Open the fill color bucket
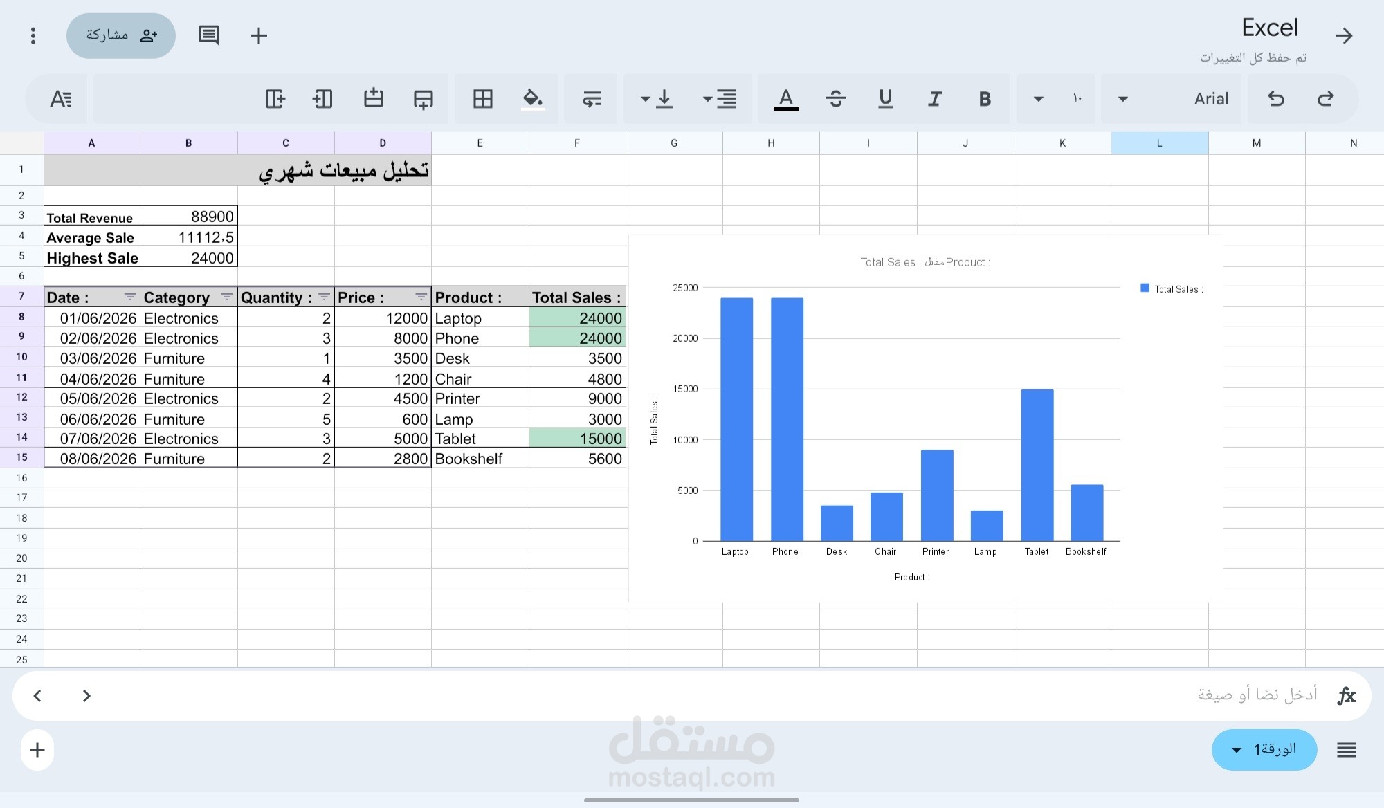Screen dimensions: 1384x808 click(x=532, y=99)
